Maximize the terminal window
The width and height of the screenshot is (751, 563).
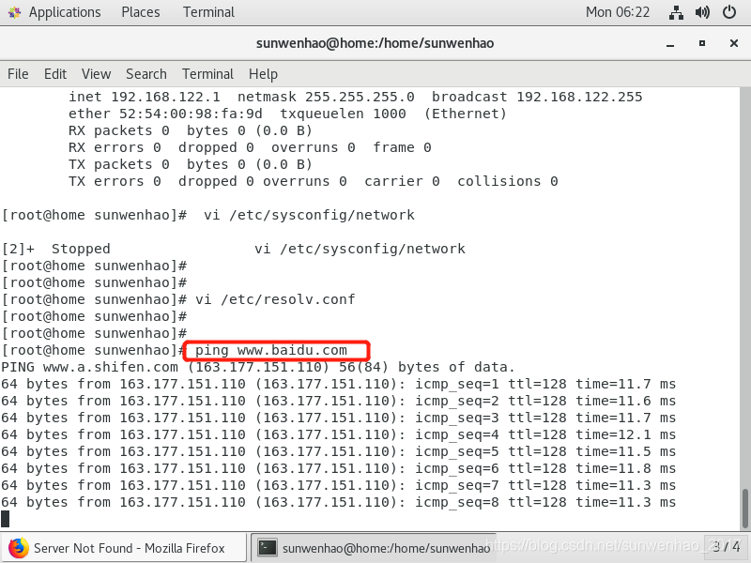(x=701, y=43)
